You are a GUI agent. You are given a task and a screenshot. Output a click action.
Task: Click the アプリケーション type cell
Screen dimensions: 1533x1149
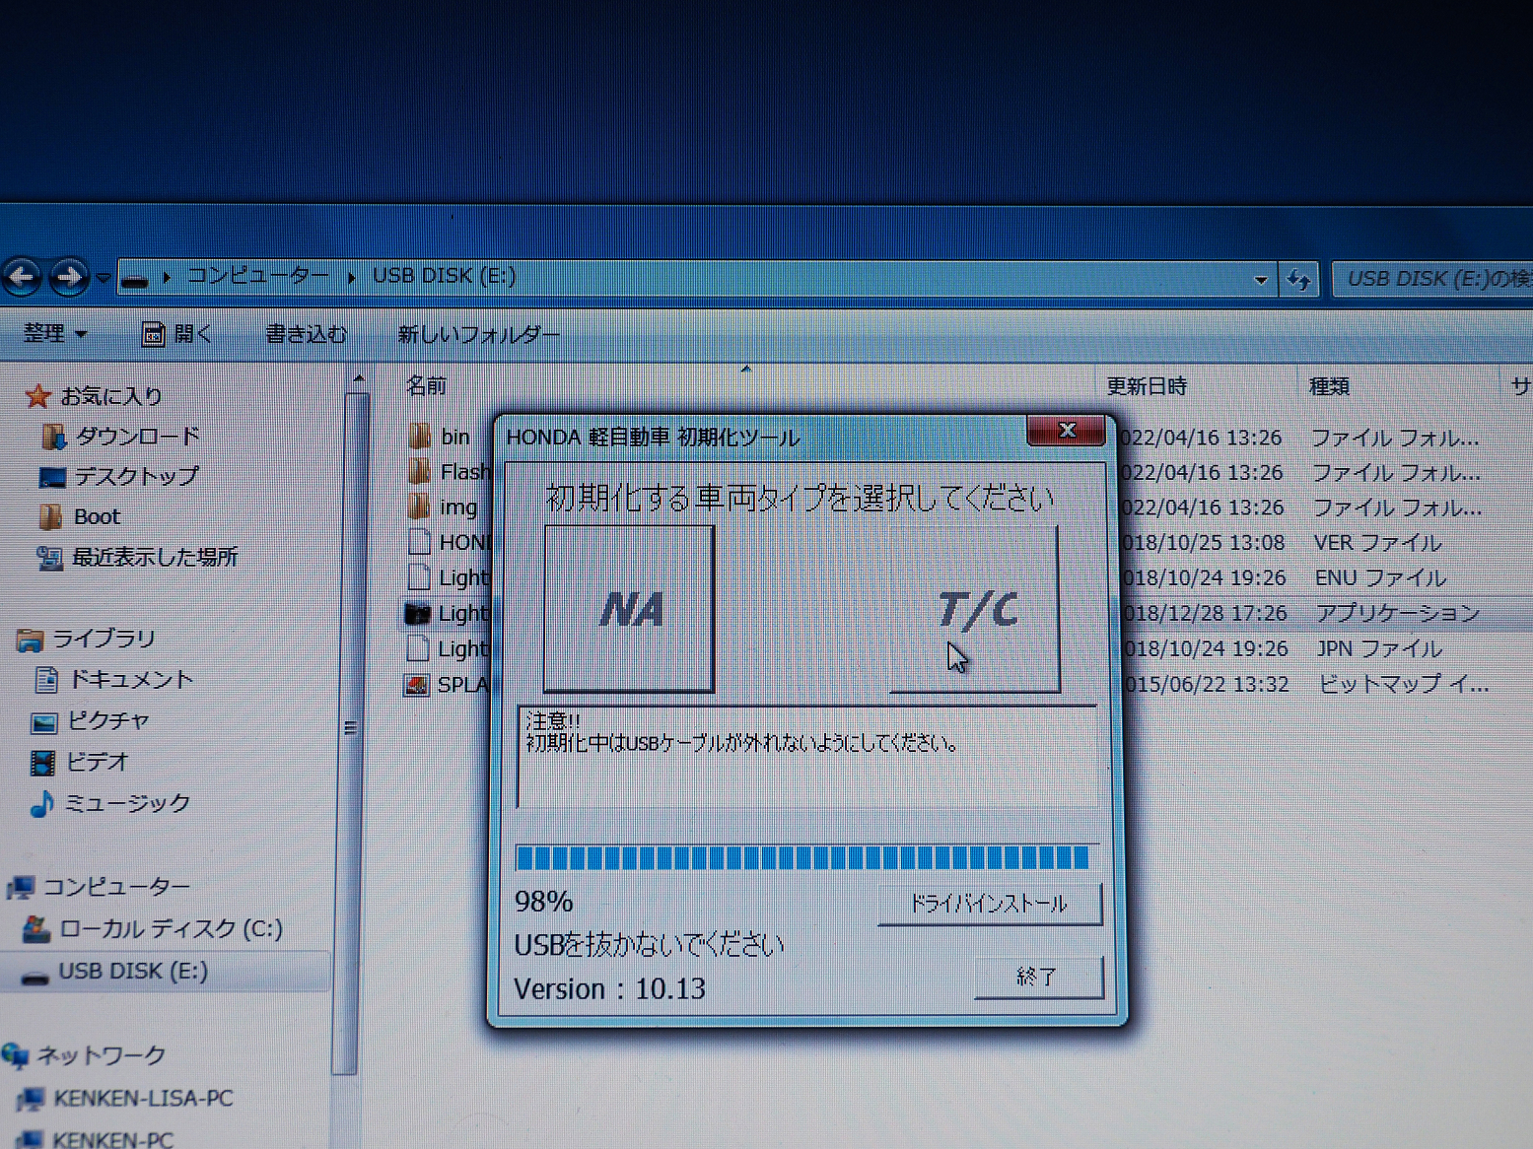point(1398,613)
